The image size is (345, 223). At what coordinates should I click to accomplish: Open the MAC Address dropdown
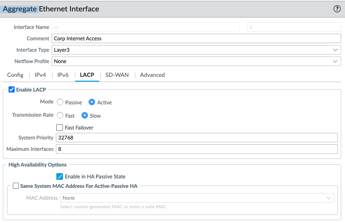click(197, 198)
